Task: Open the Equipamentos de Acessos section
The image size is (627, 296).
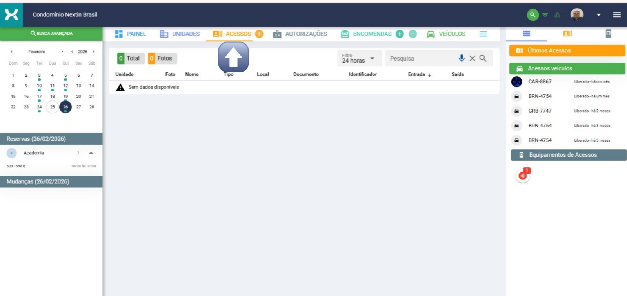Action: [568, 155]
